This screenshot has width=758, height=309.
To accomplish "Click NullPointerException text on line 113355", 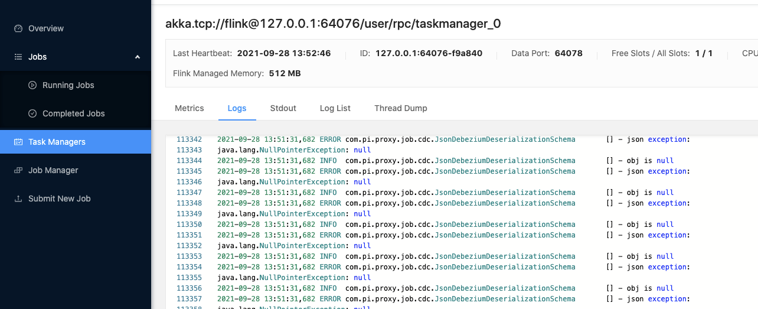I will coord(302,278).
